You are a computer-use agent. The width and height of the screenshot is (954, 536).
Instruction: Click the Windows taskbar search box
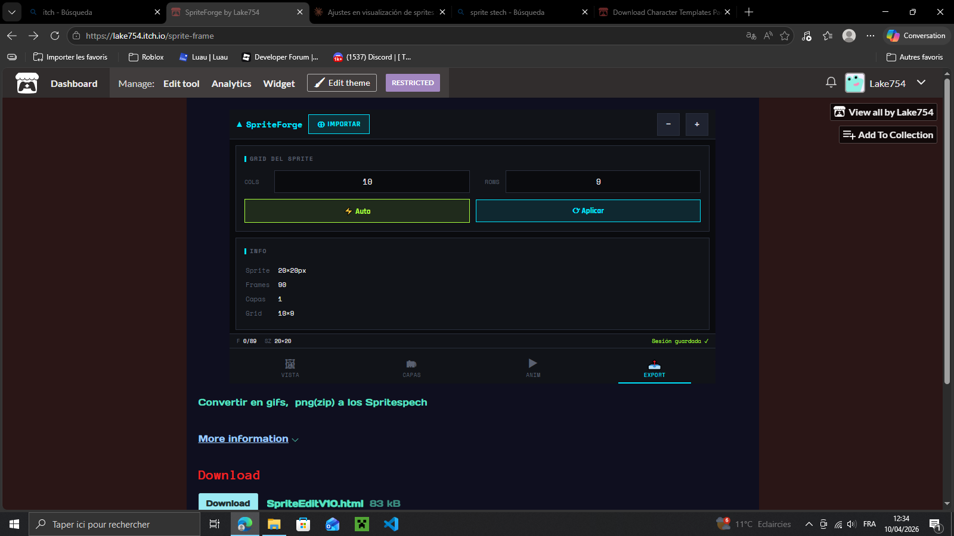[114, 524]
